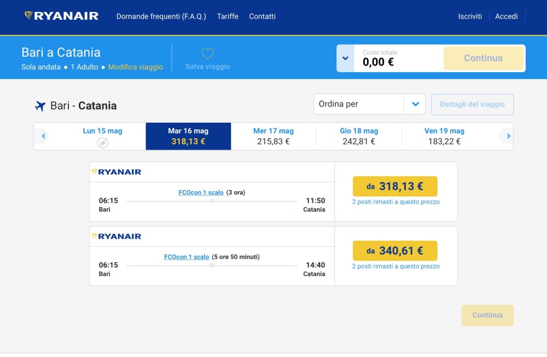Show previous dates with left arrow

(44, 136)
